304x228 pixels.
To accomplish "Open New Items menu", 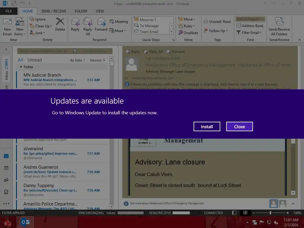I will [20, 27].
